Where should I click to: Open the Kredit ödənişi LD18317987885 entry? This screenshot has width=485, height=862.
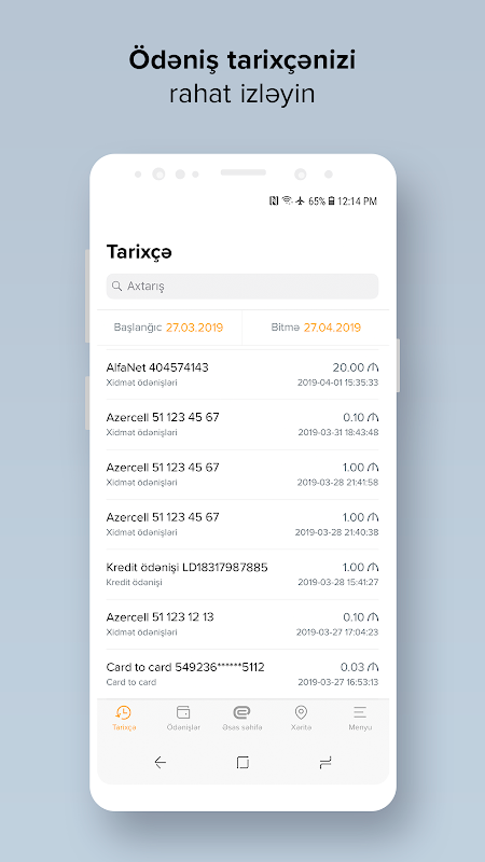tap(242, 574)
